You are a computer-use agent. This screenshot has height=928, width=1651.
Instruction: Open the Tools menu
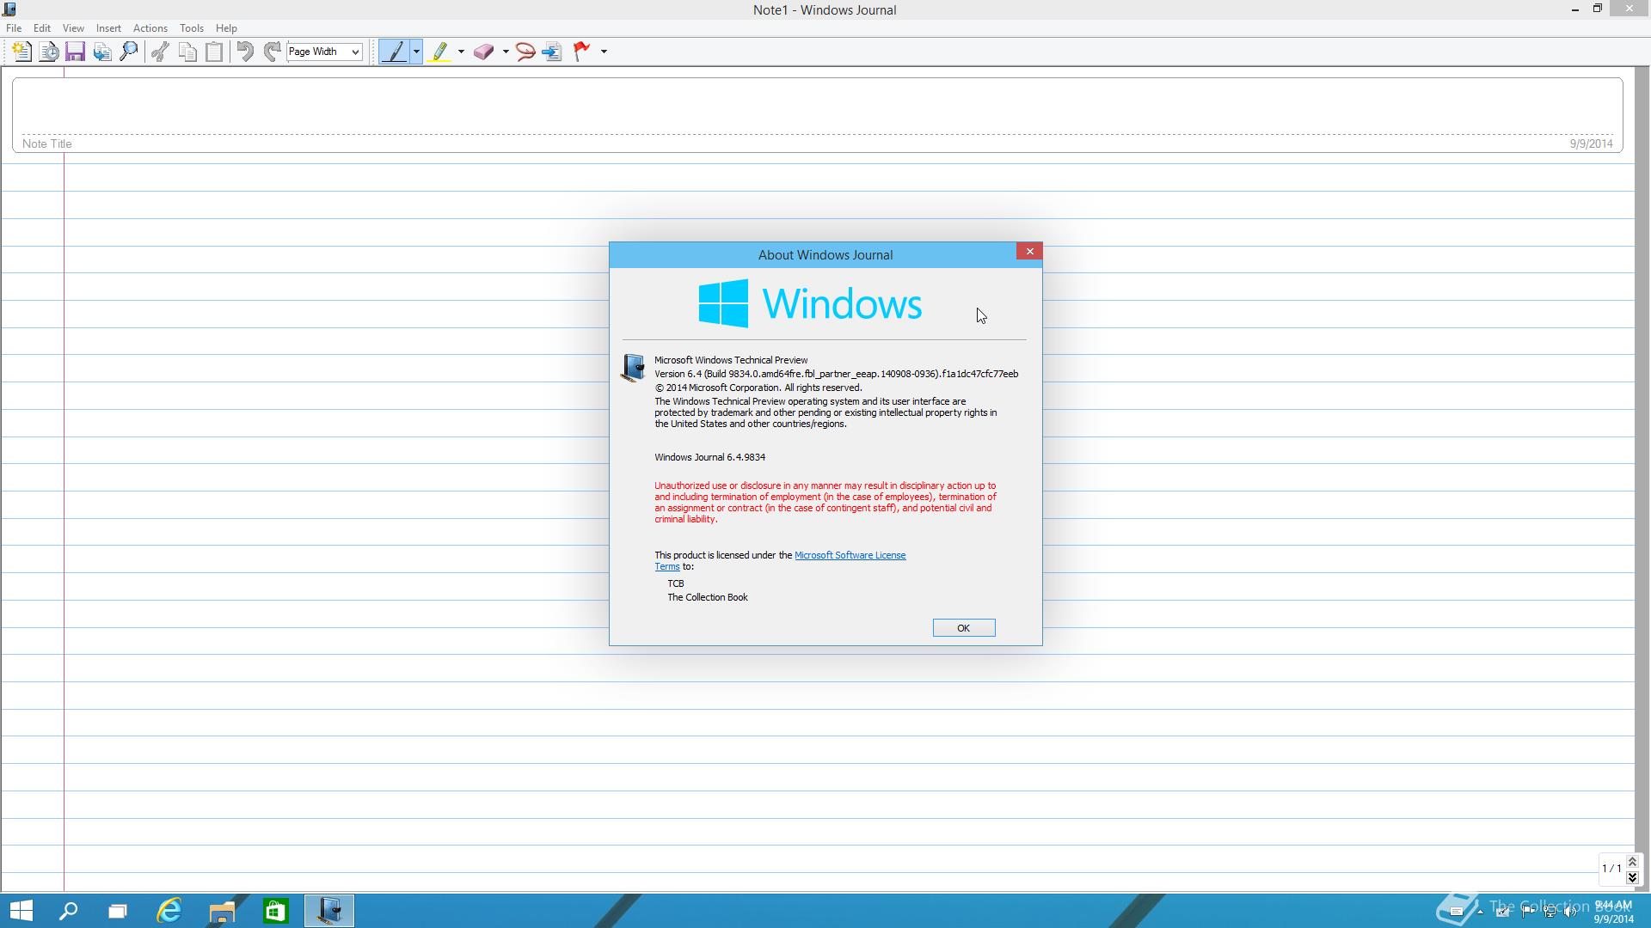191,28
